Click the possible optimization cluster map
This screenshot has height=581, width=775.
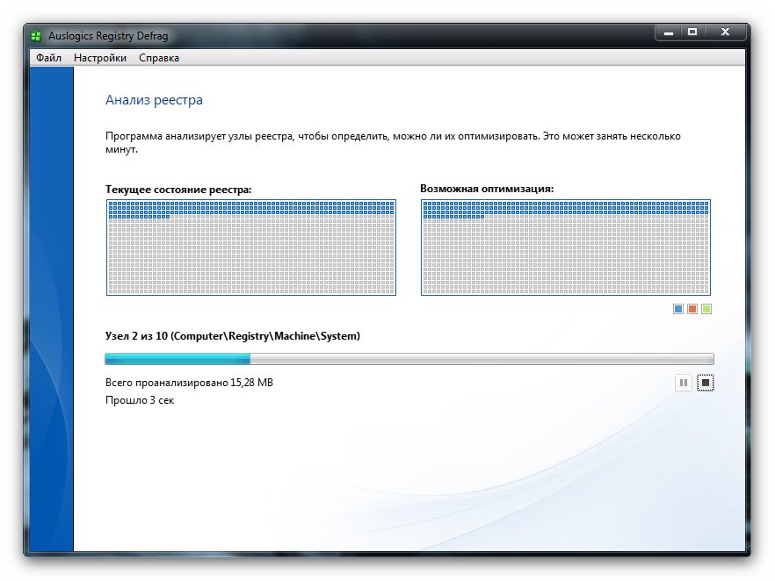point(566,247)
